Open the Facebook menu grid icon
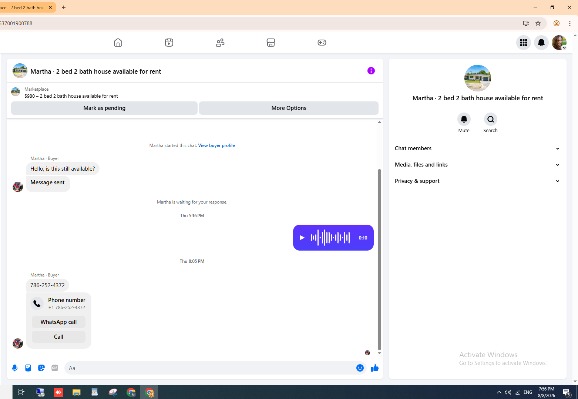The image size is (578, 399). (524, 43)
